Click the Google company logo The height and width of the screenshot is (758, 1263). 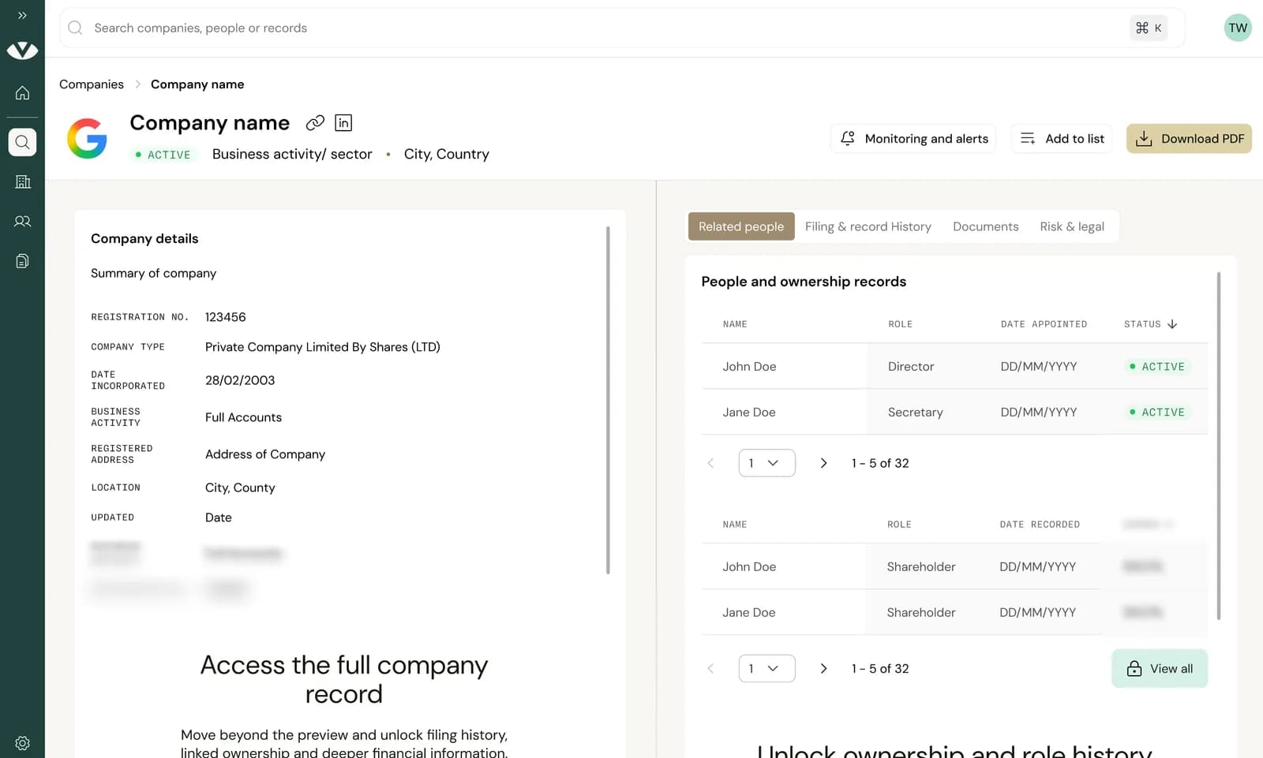87,138
